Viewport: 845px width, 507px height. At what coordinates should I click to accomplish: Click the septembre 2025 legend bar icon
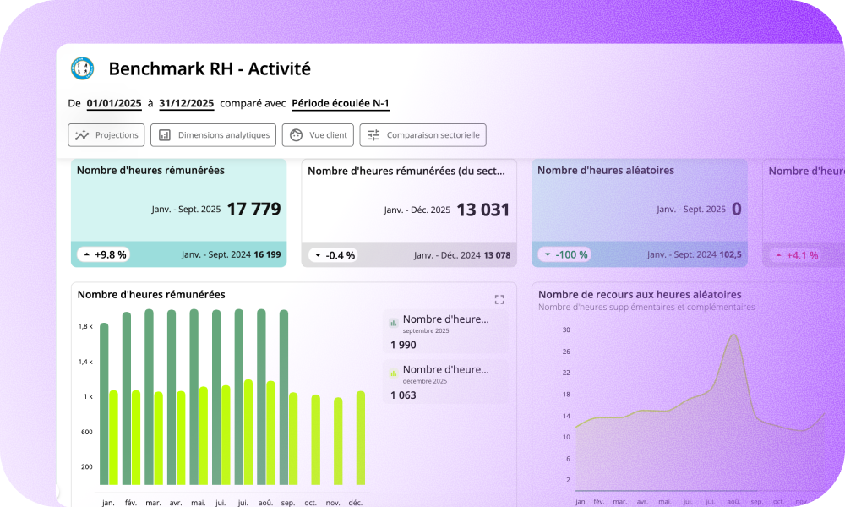pyautogui.click(x=394, y=324)
